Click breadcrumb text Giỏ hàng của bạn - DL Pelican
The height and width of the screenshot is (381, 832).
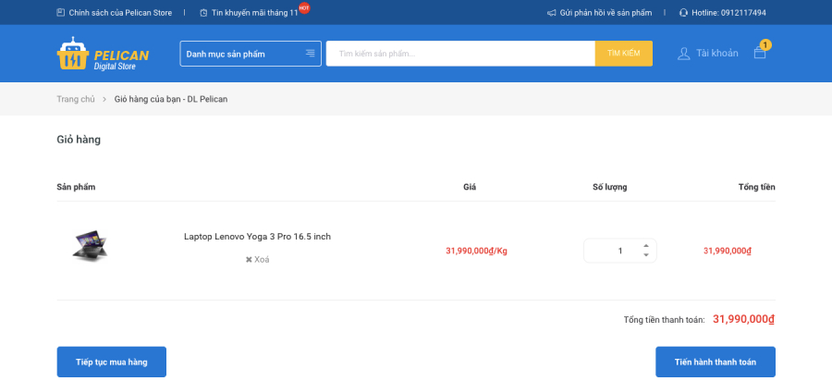point(171,99)
